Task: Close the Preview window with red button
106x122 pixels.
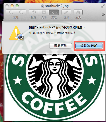Action: (x=7, y=6)
